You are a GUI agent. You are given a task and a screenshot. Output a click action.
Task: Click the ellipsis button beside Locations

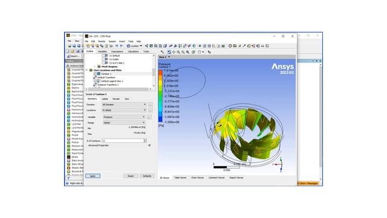click(151, 110)
